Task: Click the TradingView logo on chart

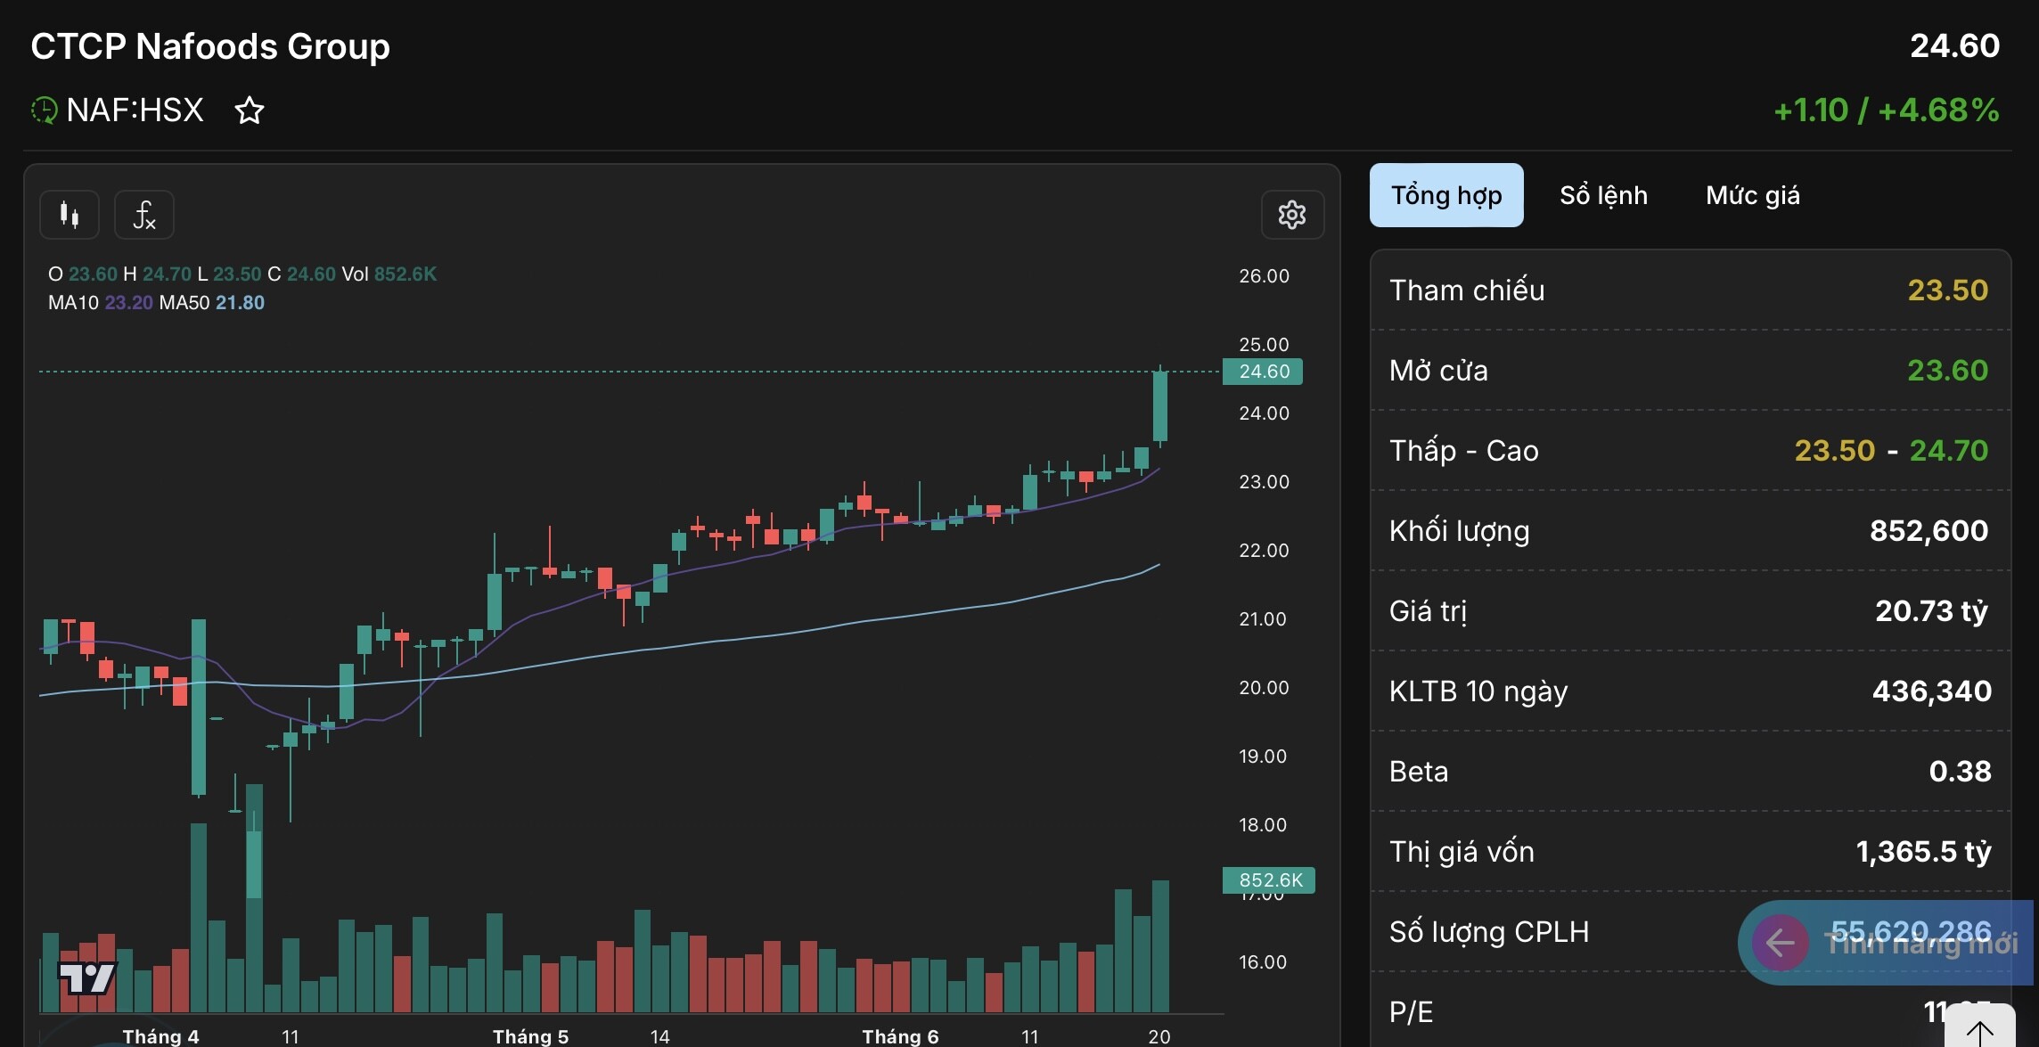Action: click(x=86, y=977)
